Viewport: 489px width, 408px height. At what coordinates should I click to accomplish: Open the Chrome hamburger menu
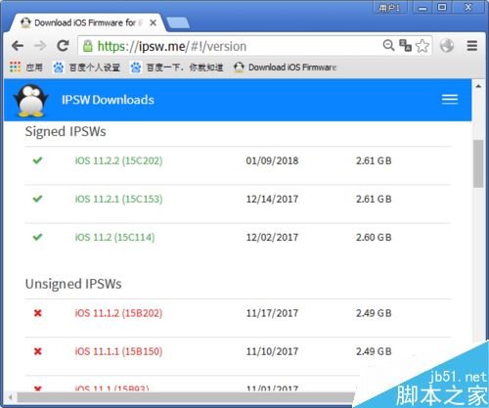pos(472,46)
